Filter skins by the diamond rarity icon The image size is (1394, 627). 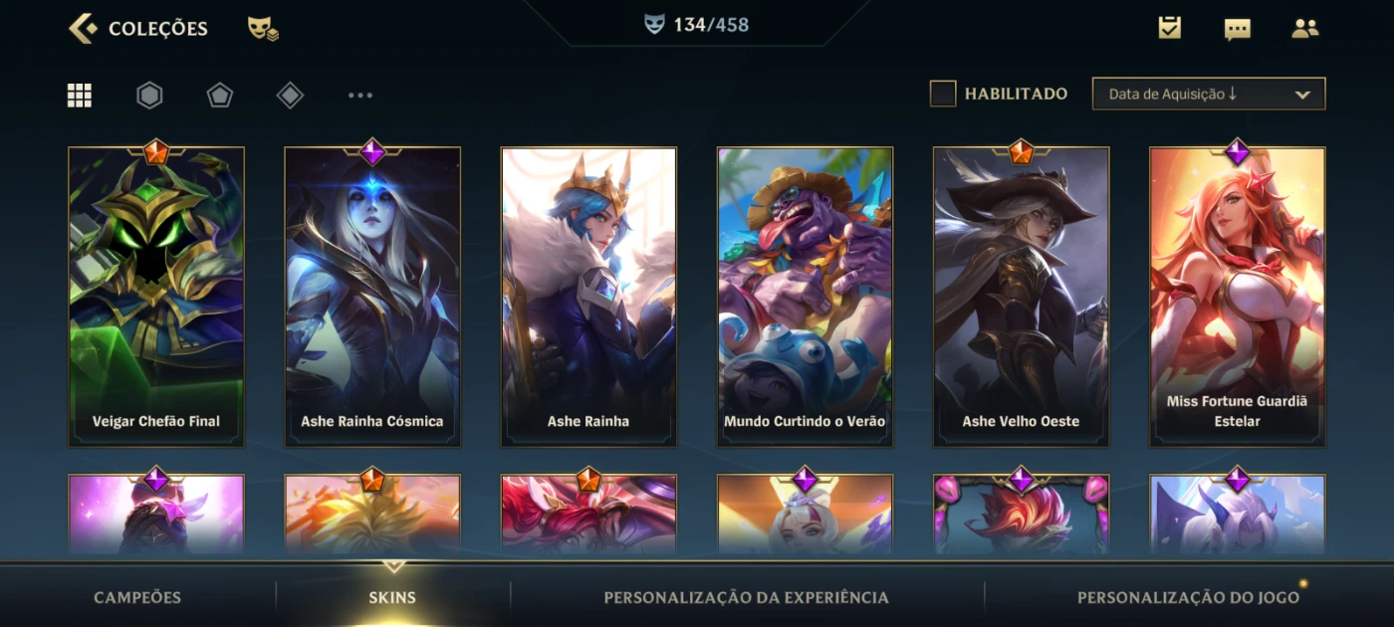[x=290, y=96]
